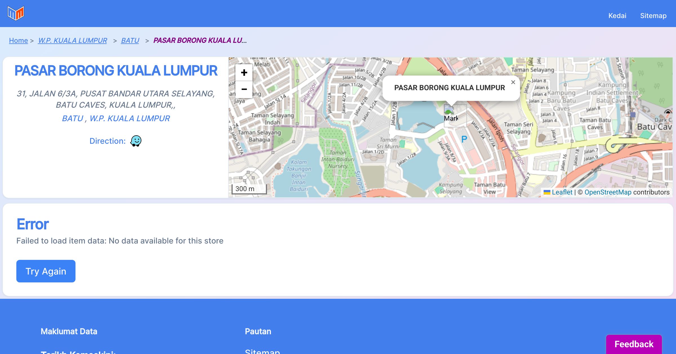
Task: Click BATU link under address
Action: (x=72, y=118)
